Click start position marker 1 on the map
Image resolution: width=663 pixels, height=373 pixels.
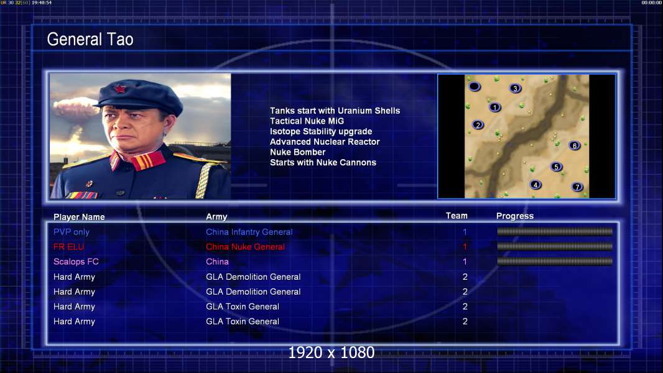[x=494, y=108]
